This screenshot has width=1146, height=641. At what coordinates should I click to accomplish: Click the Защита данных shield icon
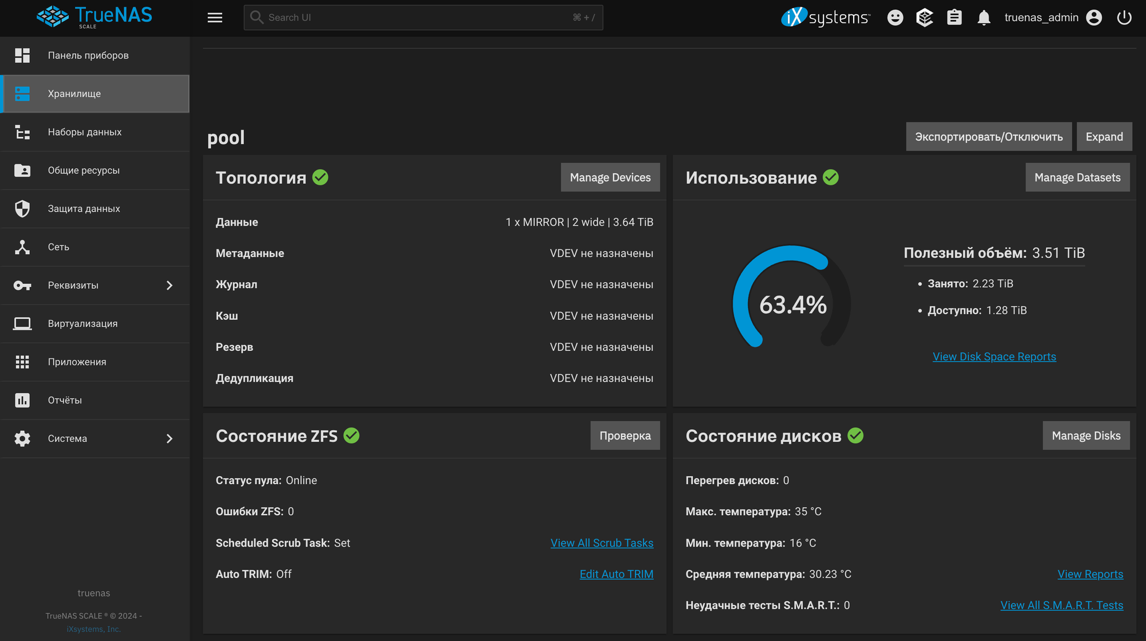22,209
